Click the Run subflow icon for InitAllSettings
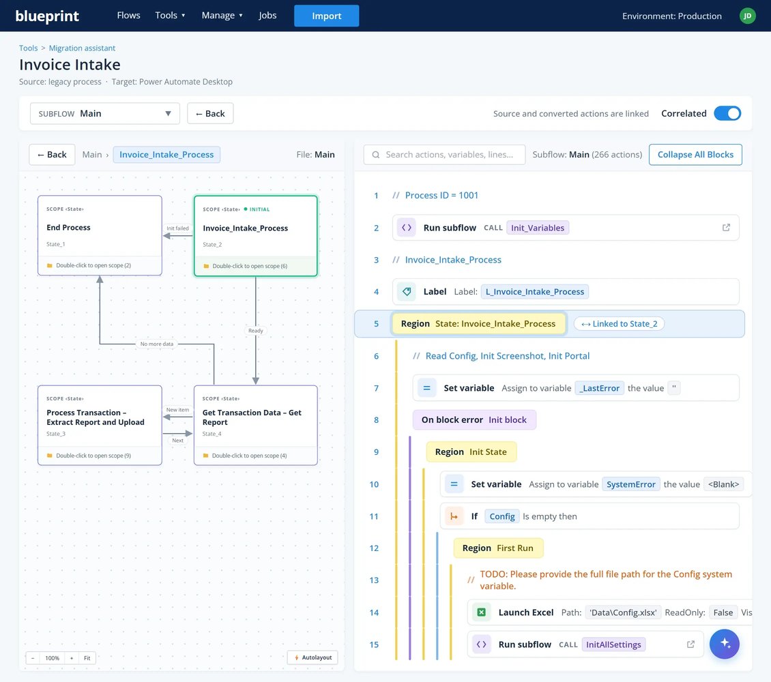This screenshot has height=682, width=771. point(482,644)
